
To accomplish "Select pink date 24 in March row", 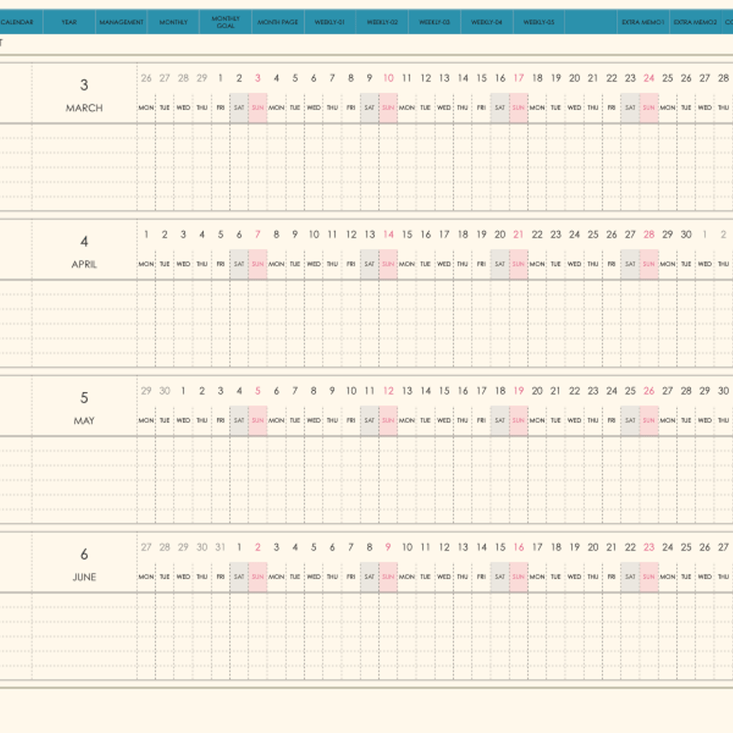I will click(649, 78).
